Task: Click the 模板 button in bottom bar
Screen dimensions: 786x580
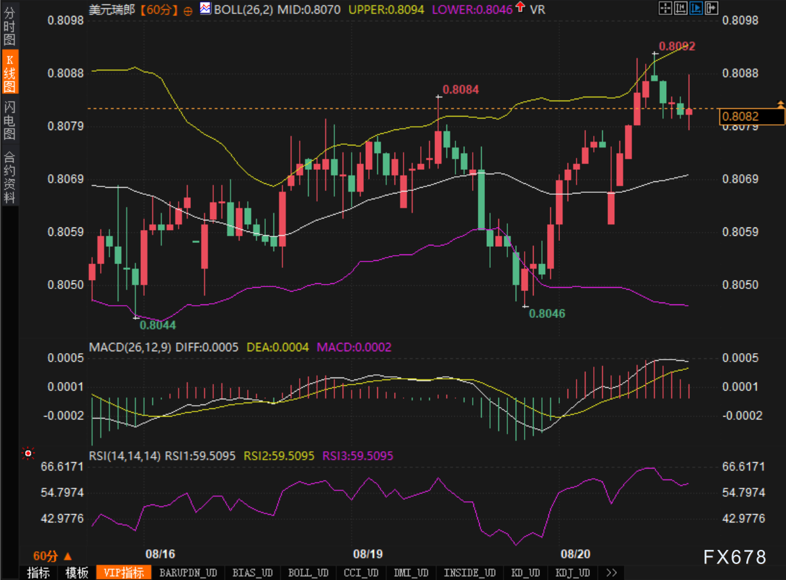Action: click(x=77, y=572)
